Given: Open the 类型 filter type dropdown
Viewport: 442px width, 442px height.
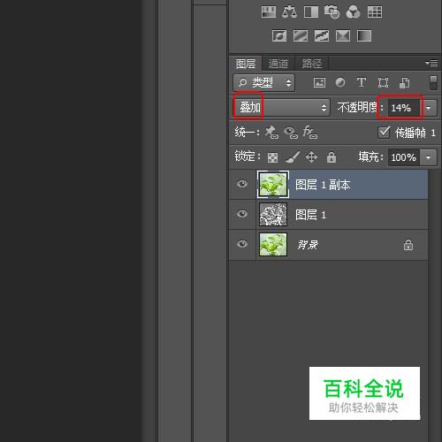Looking at the screenshot, I should click(x=264, y=83).
